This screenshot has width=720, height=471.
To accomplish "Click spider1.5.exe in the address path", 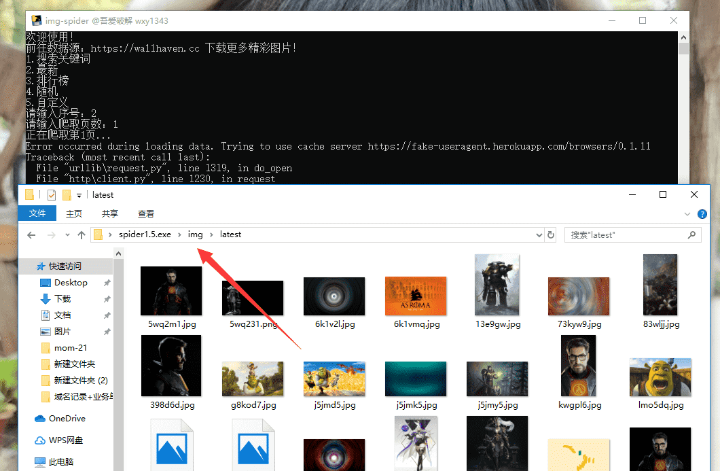I will [145, 234].
